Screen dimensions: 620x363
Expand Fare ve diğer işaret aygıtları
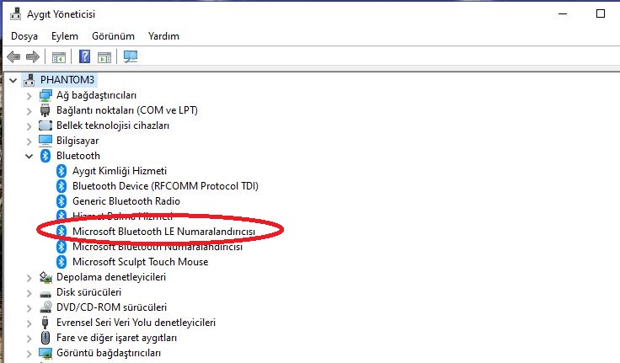coord(29,338)
